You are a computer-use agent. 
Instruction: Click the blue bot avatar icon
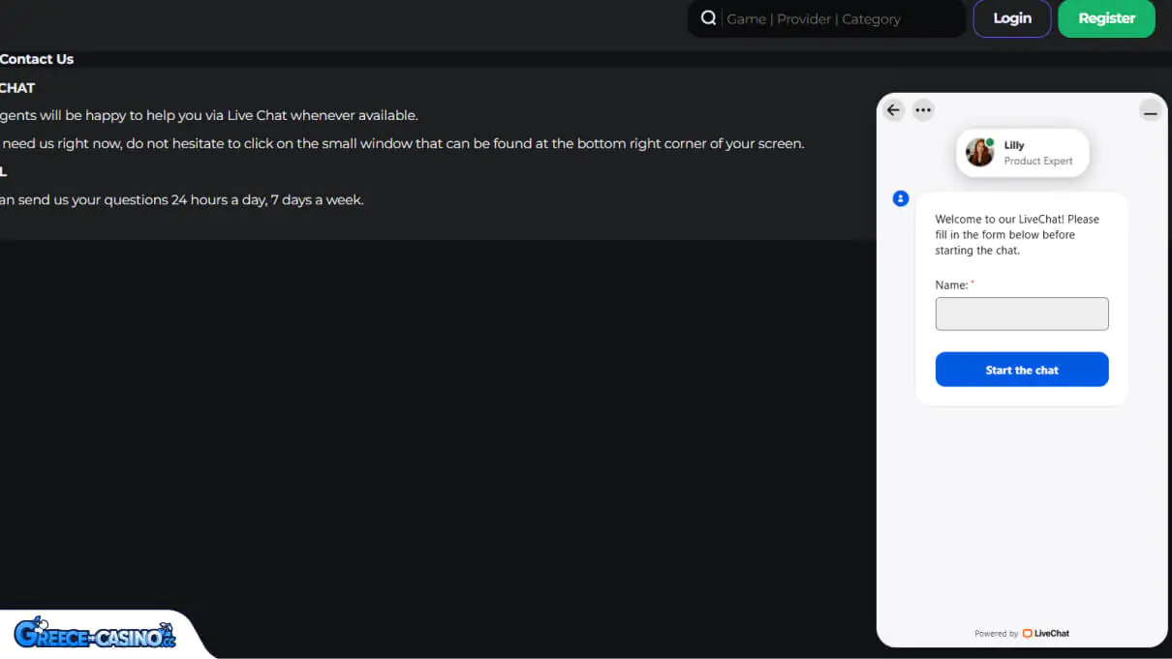(901, 198)
